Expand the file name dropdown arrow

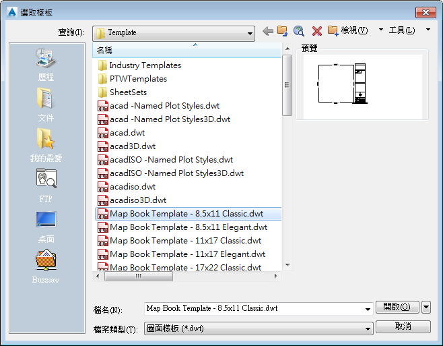point(368,309)
